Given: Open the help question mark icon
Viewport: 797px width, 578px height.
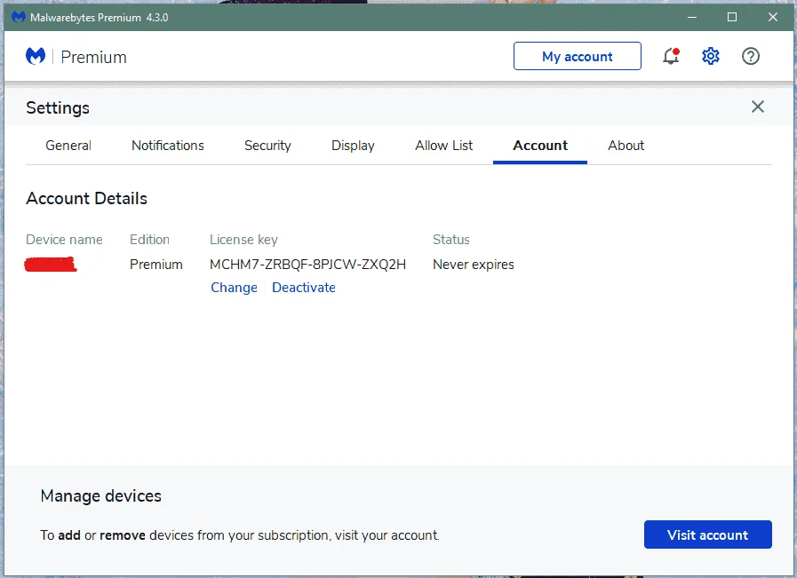Looking at the screenshot, I should (x=750, y=56).
